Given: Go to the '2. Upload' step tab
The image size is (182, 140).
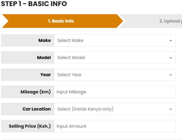Looking at the screenshot, I should (x=169, y=21).
